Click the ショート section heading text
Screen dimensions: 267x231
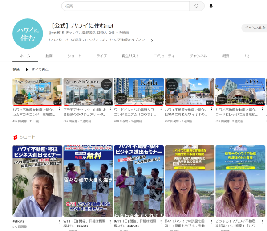click(x=28, y=137)
